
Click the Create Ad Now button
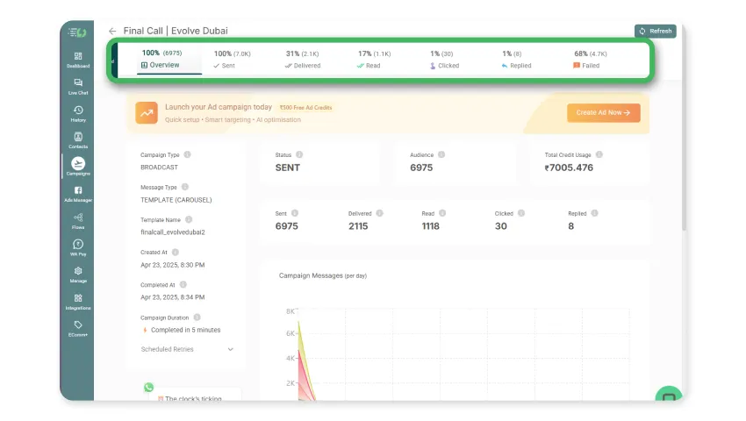click(x=603, y=113)
